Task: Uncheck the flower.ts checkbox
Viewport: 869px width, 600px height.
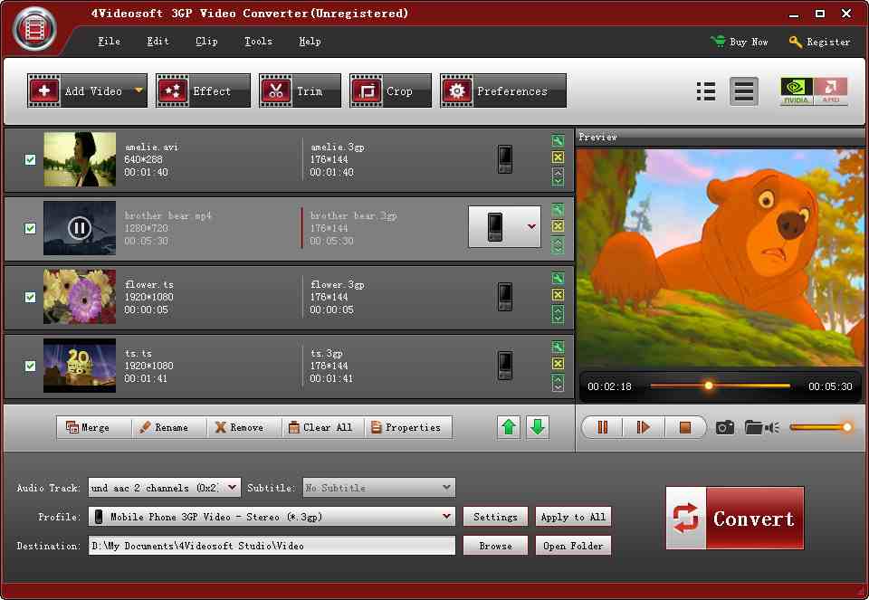Action: click(x=31, y=297)
